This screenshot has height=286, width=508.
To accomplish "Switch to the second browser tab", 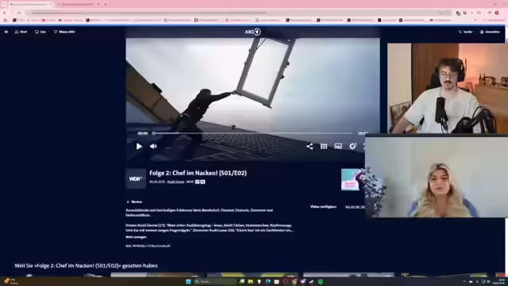I will point(78,4).
